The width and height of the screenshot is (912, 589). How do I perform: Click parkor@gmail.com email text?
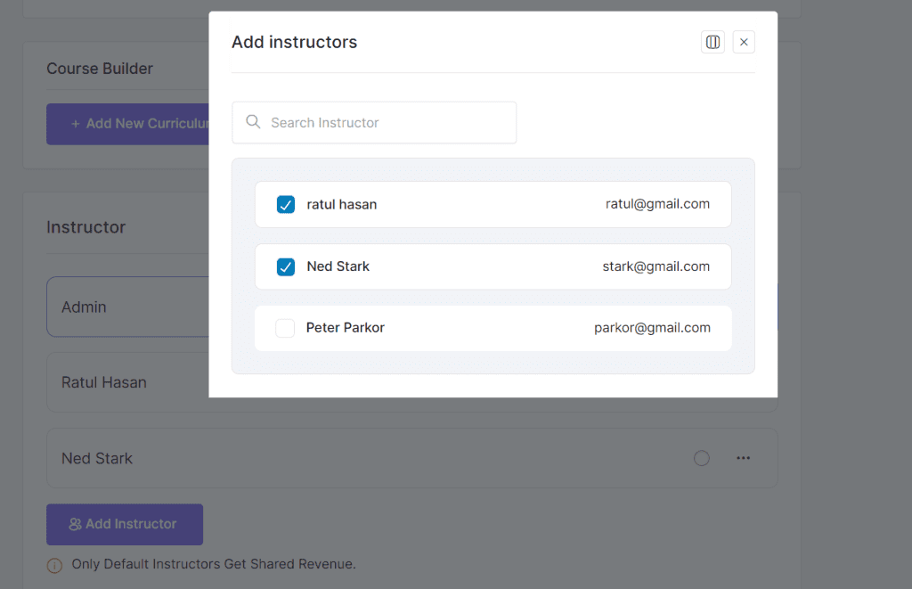pyautogui.click(x=652, y=328)
